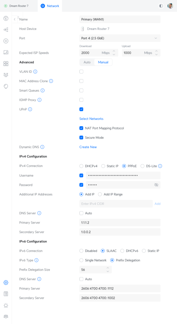Switch to the Dream Router 7 tab
Viewport: 177px width, 324px height.
tap(16, 6)
